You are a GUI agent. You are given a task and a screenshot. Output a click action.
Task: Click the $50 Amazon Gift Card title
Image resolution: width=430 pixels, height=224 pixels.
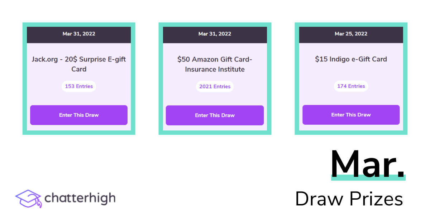(x=215, y=59)
